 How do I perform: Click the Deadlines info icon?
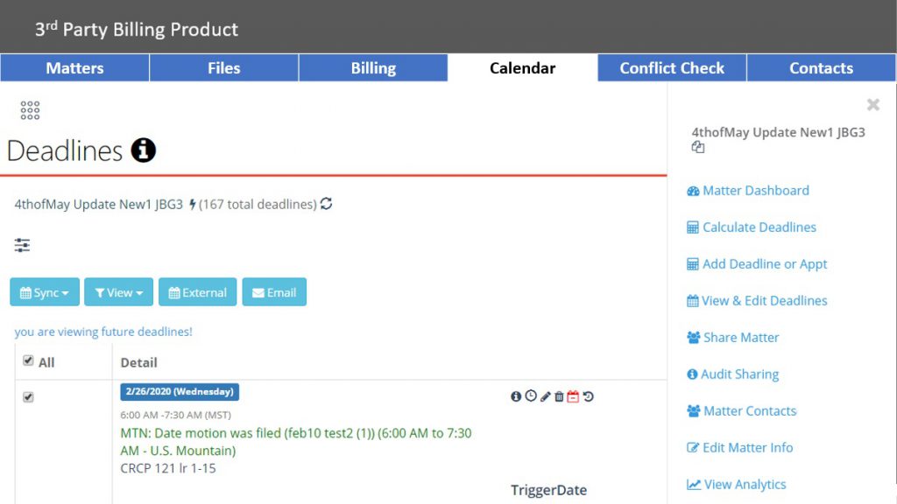point(143,150)
